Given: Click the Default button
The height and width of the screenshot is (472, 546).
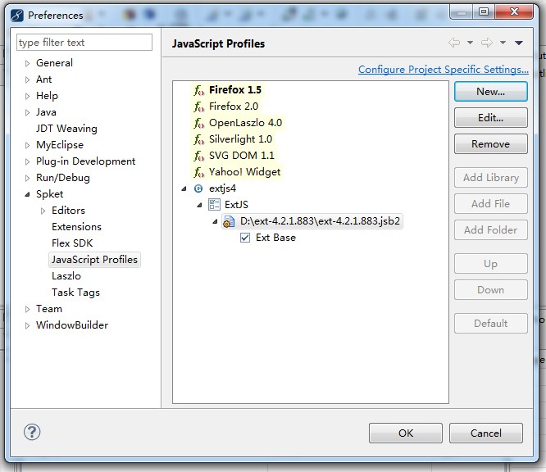Looking at the screenshot, I should (x=490, y=324).
